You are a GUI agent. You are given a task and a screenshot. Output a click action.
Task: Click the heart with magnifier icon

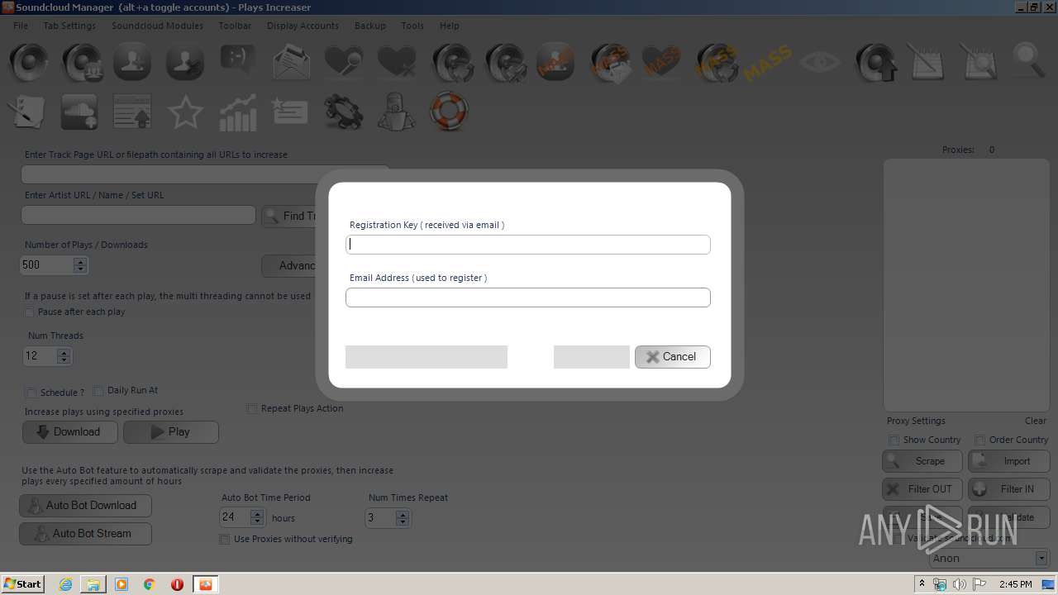pyautogui.click(x=343, y=62)
